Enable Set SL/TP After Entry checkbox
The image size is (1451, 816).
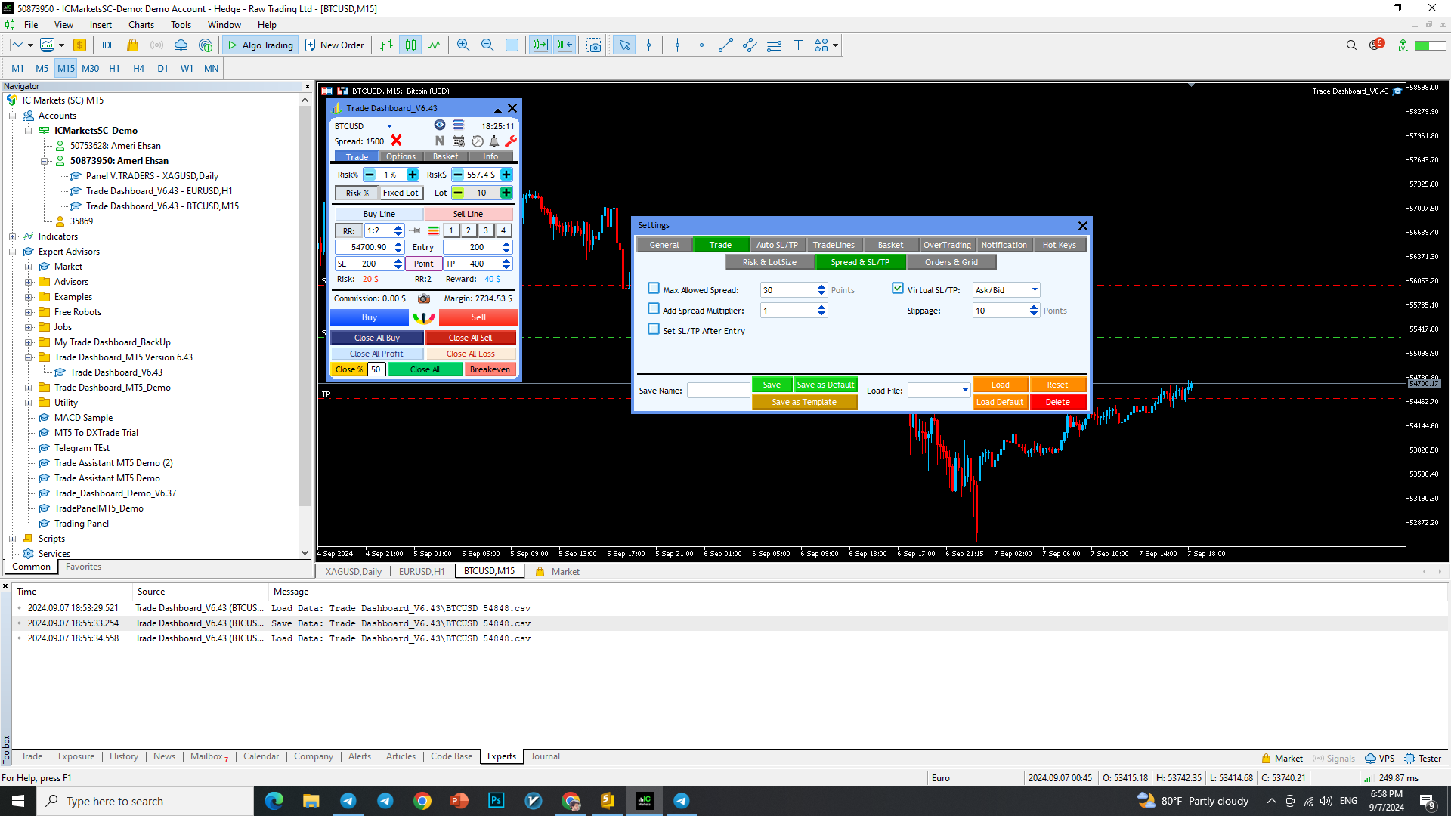pos(654,329)
